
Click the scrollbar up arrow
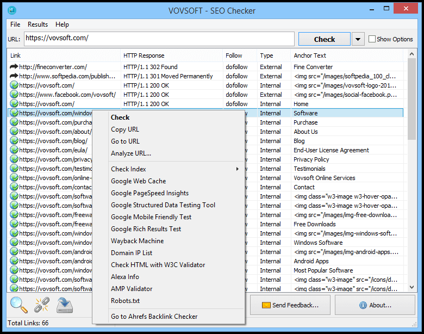[411, 54]
